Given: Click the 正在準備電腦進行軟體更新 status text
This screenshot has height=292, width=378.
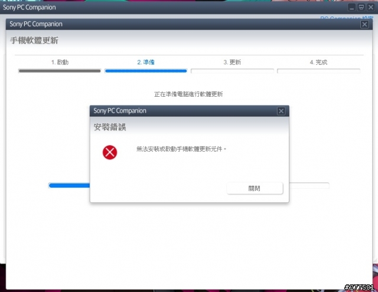Looking at the screenshot, I should coord(188,94).
